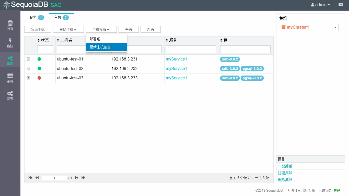Image resolution: width=349 pixels, height=196 pixels.
Task: Check the box for ubuntu-test-02
Action: coord(28,68)
